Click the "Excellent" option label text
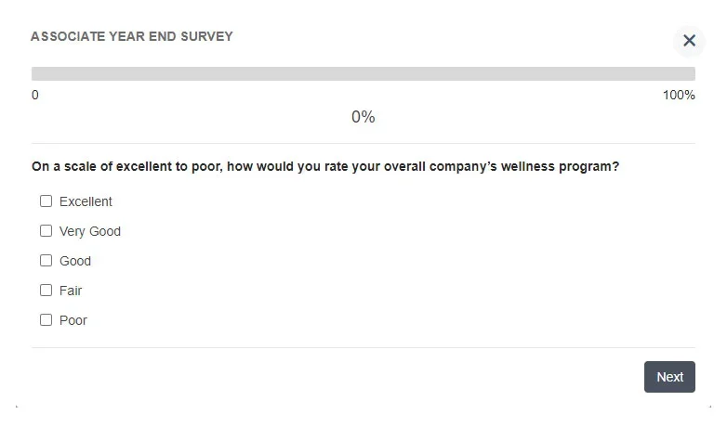 tap(86, 201)
